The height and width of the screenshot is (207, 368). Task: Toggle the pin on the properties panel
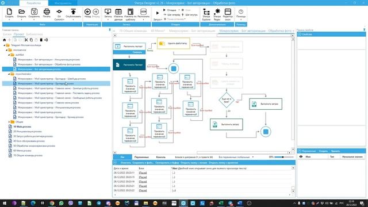tap(364, 29)
